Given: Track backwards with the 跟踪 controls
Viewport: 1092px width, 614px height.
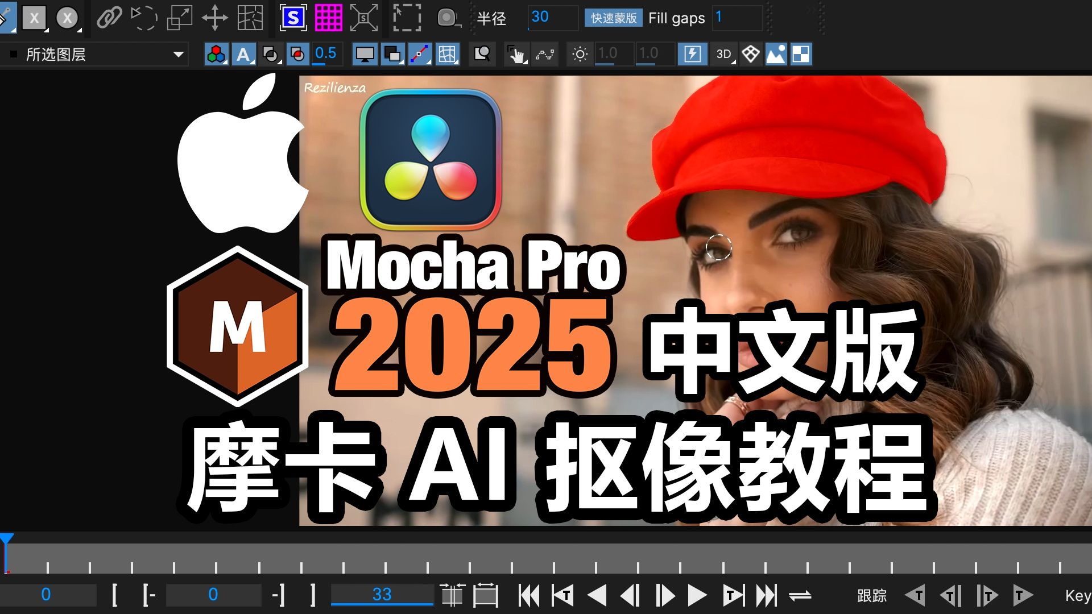Looking at the screenshot, I should click(915, 596).
